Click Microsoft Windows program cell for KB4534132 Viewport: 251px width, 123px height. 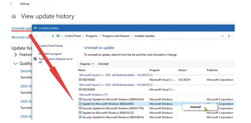pyautogui.click(x=161, y=113)
